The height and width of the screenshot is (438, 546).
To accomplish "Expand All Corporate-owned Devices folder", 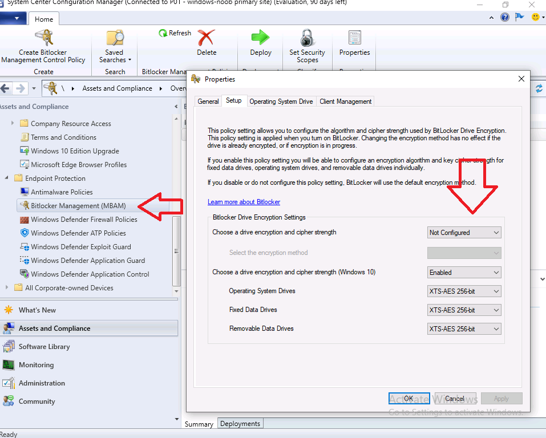I will [7, 287].
